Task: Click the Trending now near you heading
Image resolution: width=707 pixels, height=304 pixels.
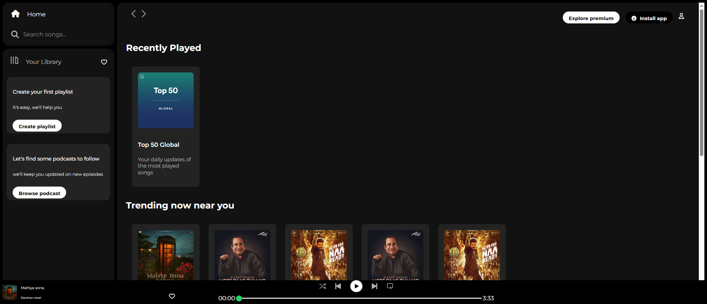Action: (x=180, y=206)
